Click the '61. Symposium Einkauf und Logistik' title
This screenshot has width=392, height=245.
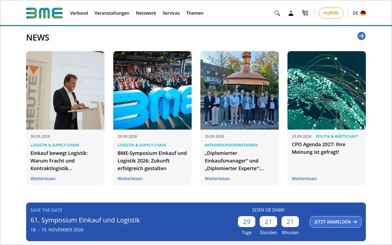coord(85,220)
